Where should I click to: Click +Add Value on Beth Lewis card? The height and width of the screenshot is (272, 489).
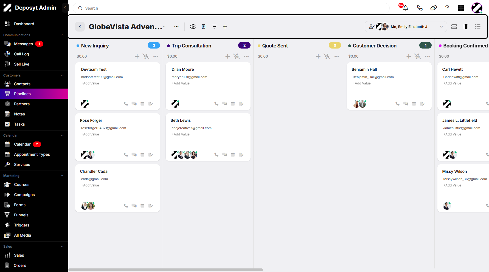click(x=181, y=134)
